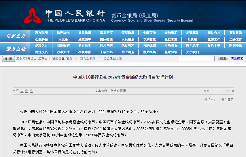Focus the site search input field
This screenshot has width=246, height=157.
click(x=196, y=58)
